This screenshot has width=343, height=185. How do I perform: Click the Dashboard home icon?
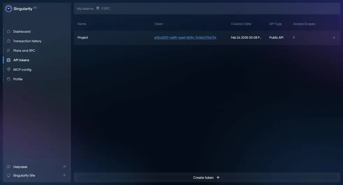pos(9,31)
